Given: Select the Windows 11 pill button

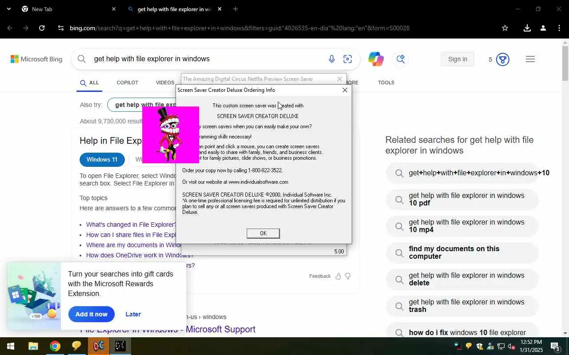Looking at the screenshot, I should (x=102, y=159).
